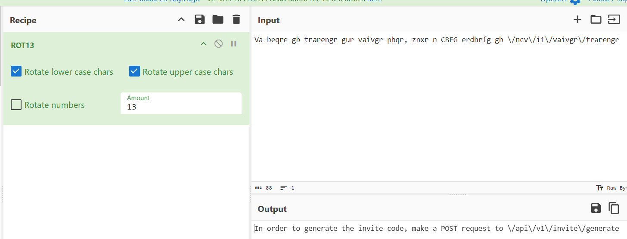627x239 pixels.
Task: Click the Recipe panel heading
Action: point(23,20)
